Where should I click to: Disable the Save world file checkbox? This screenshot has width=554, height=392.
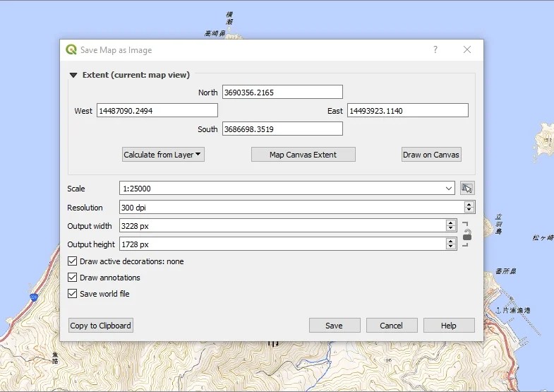(72, 294)
